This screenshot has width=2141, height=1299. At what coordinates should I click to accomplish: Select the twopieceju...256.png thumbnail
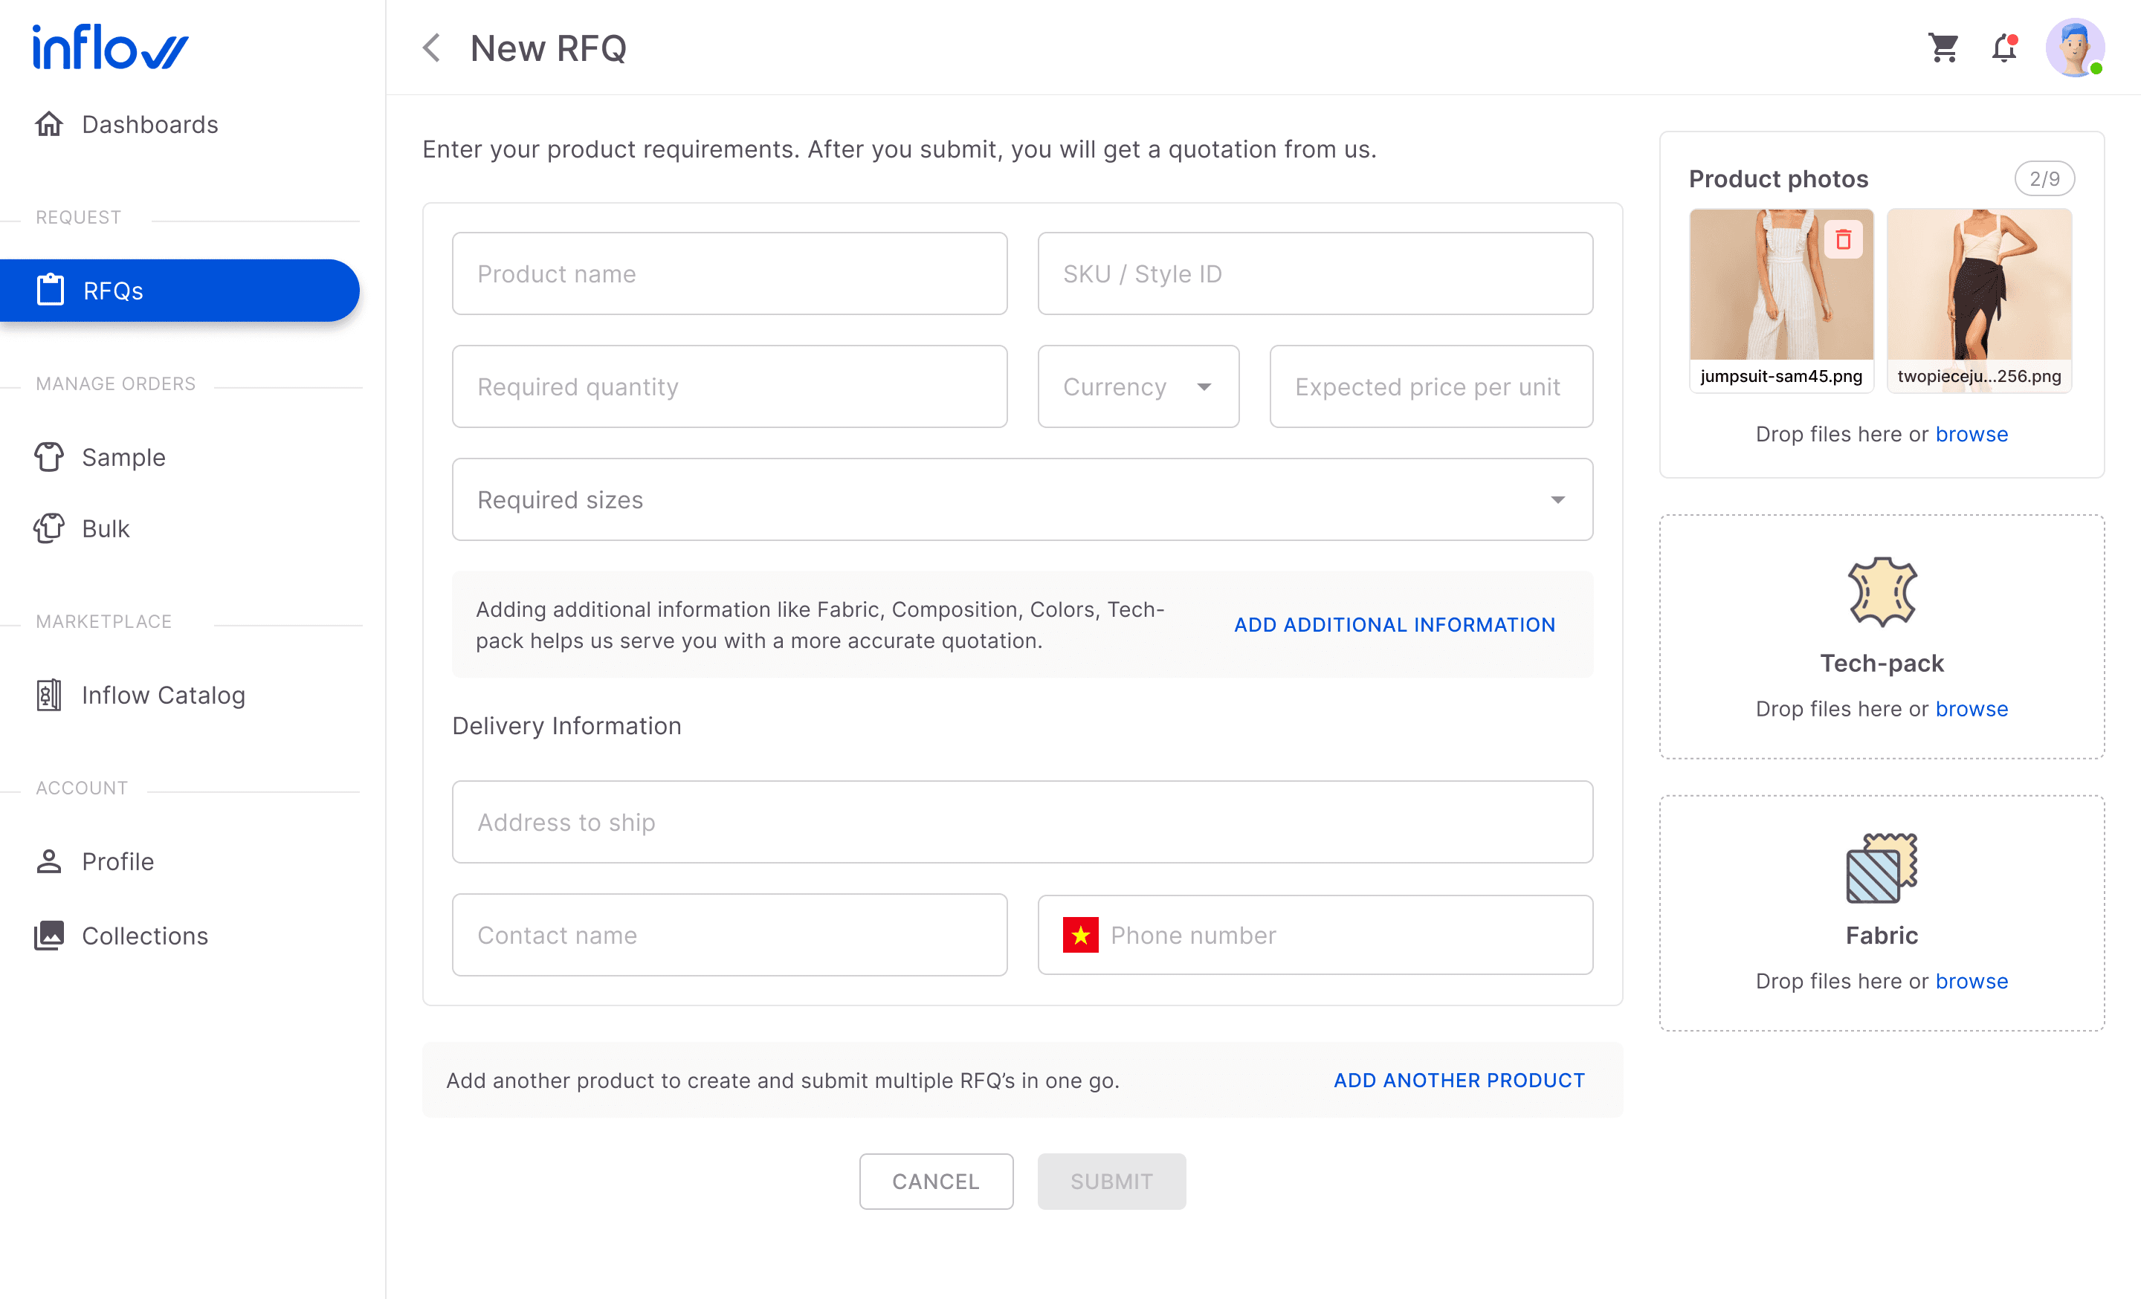tap(1978, 287)
